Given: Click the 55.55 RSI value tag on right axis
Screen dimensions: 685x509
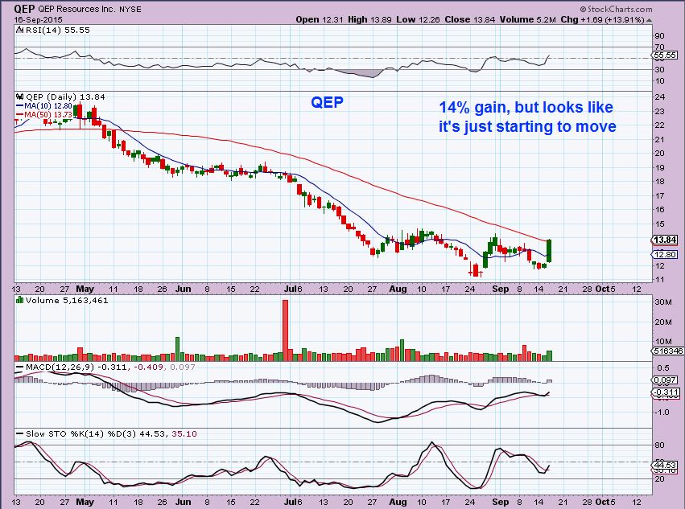Looking at the screenshot, I should (666, 55).
